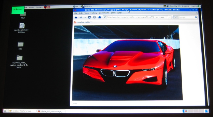Launch Firefox from the top panel icon
Image resolution: width=213 pixels, height=117 pixels.
(45, 7)
